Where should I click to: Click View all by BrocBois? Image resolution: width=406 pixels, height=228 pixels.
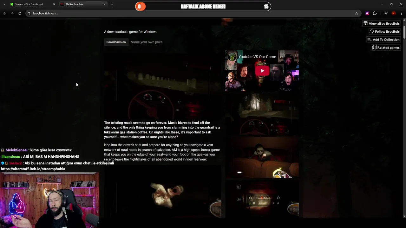(x=382, y=23)
